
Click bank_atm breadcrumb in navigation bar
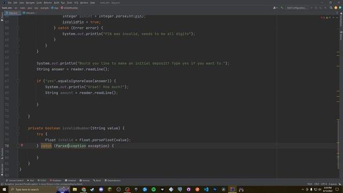[7, 8]
